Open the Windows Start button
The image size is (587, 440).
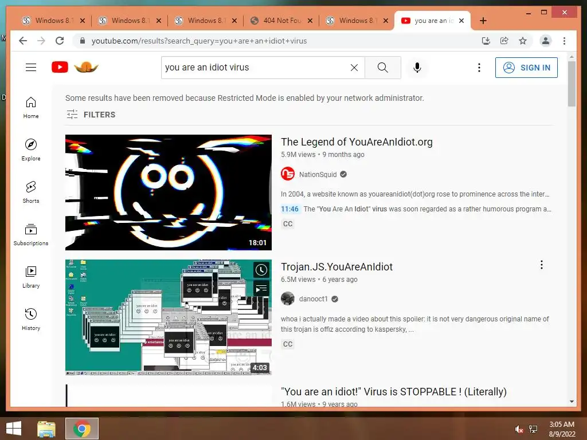click(14, 429)
